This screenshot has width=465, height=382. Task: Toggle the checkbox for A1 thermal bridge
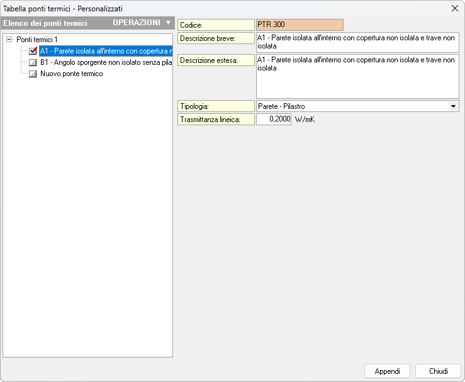33,51
